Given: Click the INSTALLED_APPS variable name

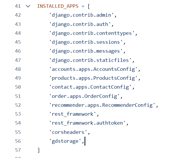Looking at the screenshot, I should click(58, 6).
